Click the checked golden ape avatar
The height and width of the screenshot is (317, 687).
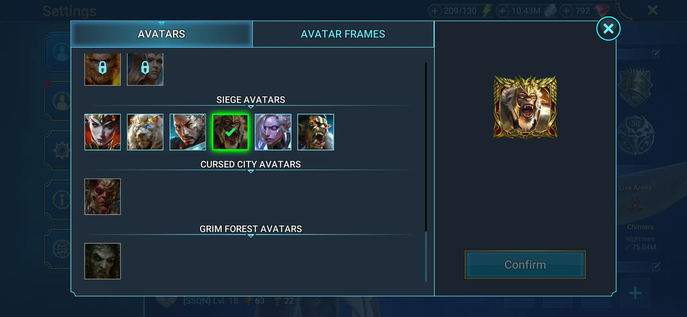click(230, 132)
